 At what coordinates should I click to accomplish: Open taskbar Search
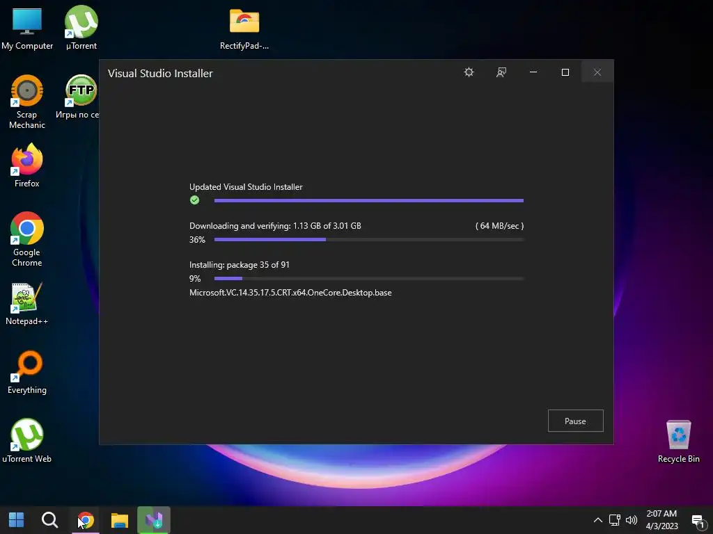[x=49, y=520]
